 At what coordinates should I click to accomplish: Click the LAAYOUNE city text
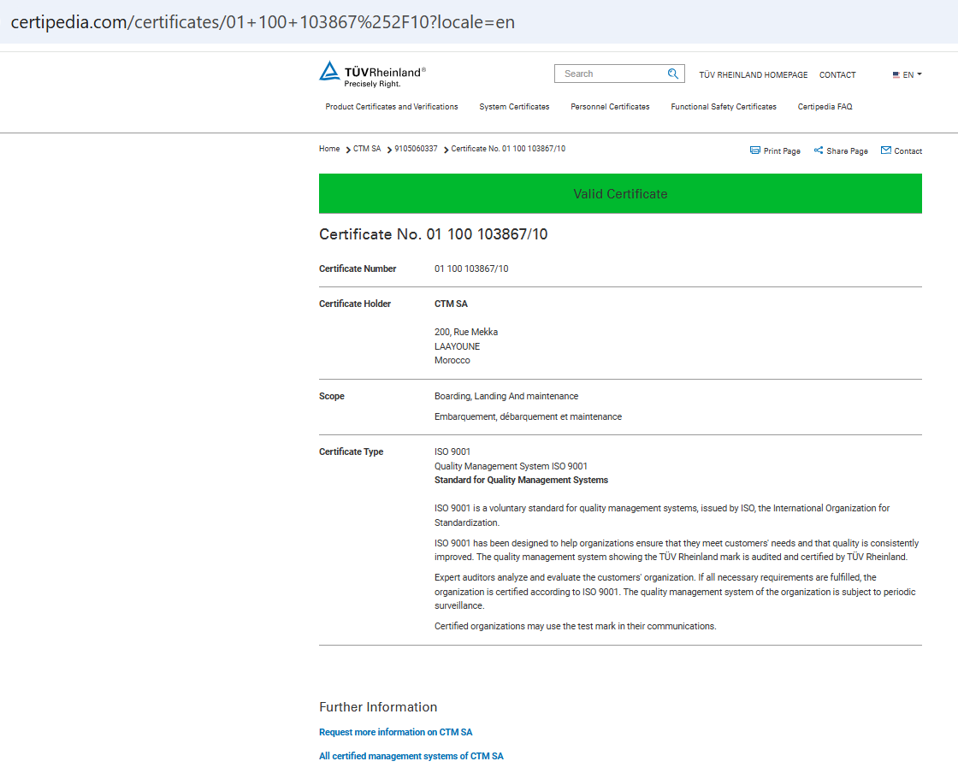[x=457, y=346]
